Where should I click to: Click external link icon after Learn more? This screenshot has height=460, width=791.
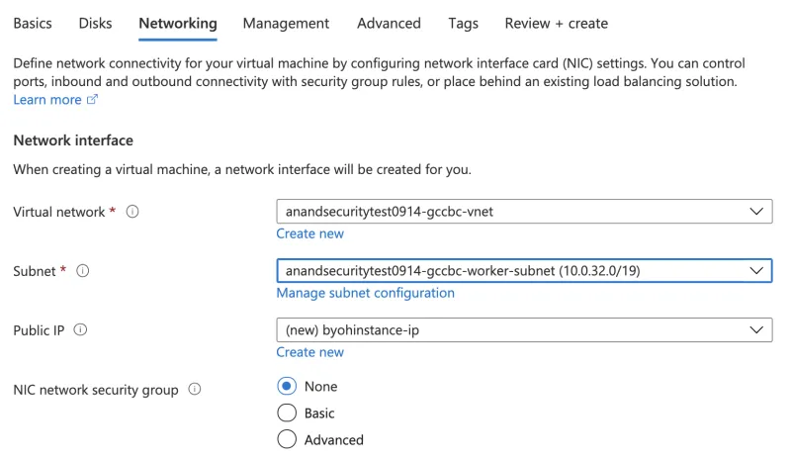tap(93, 100)
